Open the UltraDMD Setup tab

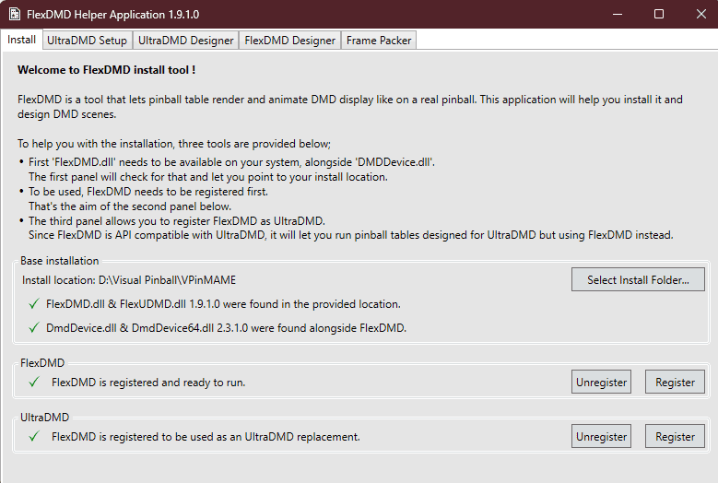[x=87, y=41]
